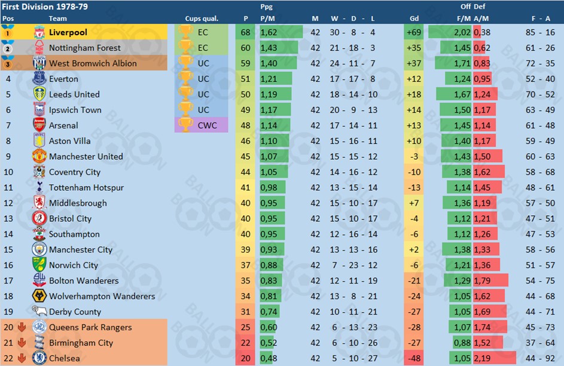Click the Gd column header

click(x=414, y=19)
